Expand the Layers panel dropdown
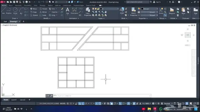 click(101, 18)
